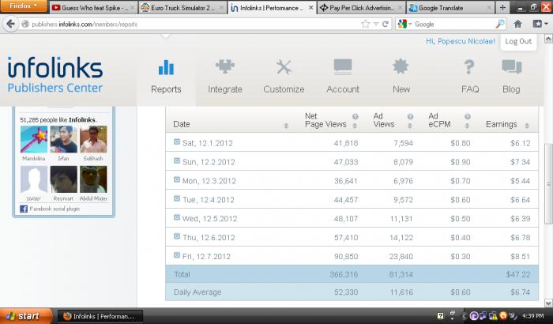
Task: Click the Reymart profile thumbnail
Action: (x=63, y=179)
